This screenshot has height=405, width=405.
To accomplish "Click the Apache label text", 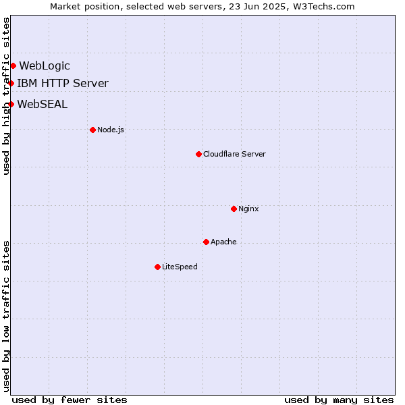I will (223, 242).
